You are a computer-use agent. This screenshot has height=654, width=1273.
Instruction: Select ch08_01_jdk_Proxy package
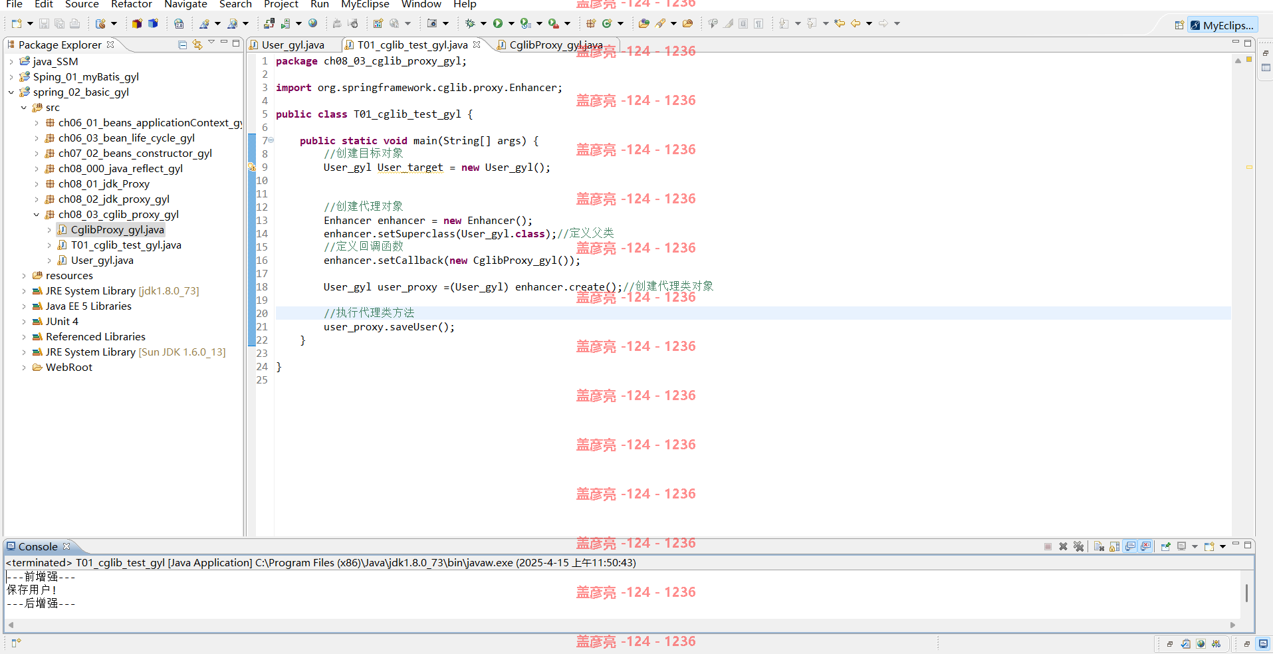pyautogui.click(x=104, y=184)
